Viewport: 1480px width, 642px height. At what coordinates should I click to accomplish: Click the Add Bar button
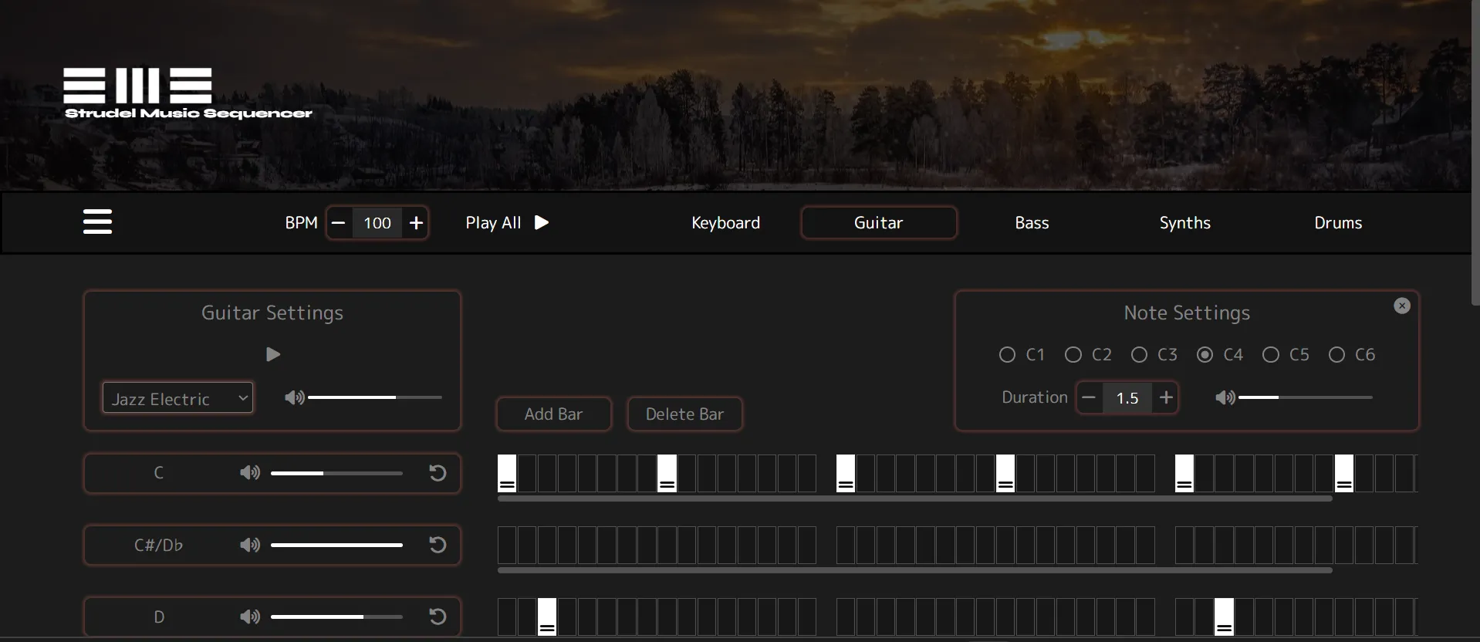[553, 414]
